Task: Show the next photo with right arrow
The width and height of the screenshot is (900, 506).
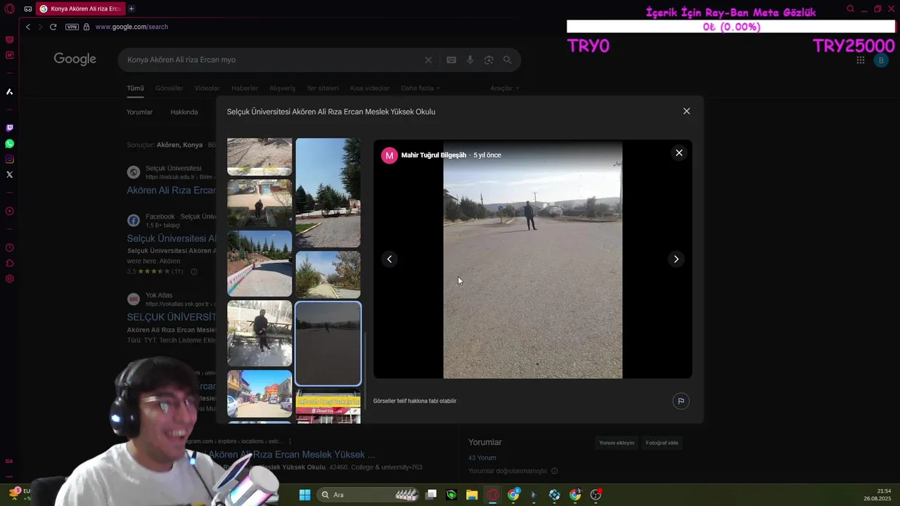Action: (676, 259)
